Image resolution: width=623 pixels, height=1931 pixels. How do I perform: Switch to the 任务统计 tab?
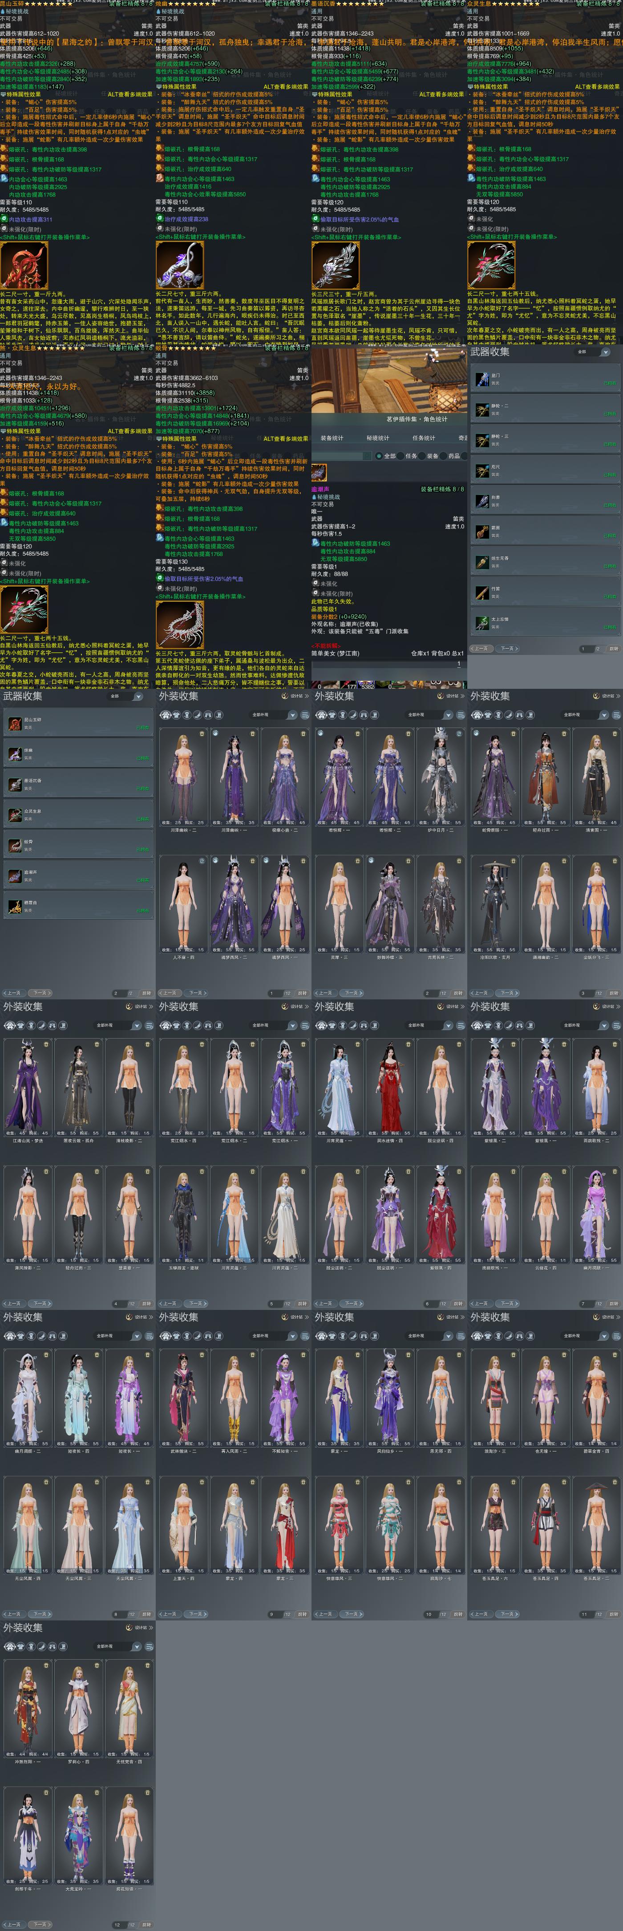point(424,438)
